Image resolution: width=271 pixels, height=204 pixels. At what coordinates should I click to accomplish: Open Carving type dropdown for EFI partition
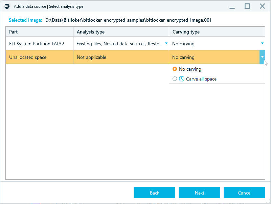coord(262,43)
